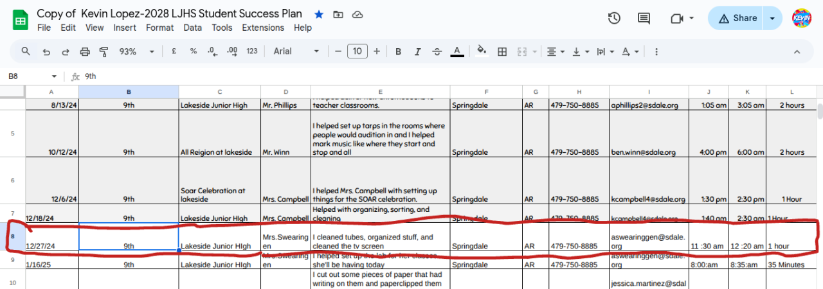
Task: Format cell as percent
Action: pos(193,51)
